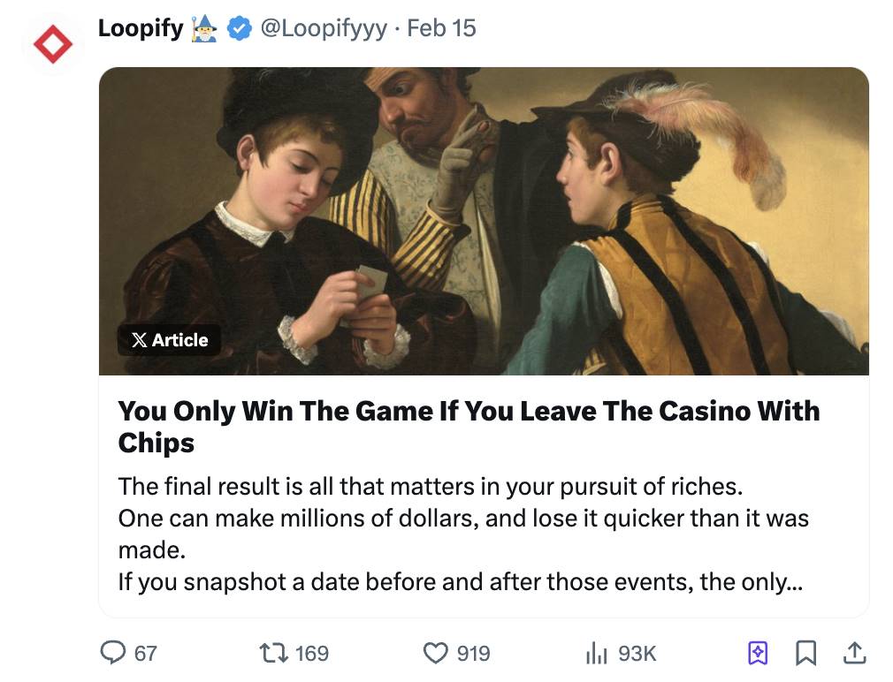Click the purple sparkle bookmark icon
This screenshot has height=682, width=893.
click(758, 653)
